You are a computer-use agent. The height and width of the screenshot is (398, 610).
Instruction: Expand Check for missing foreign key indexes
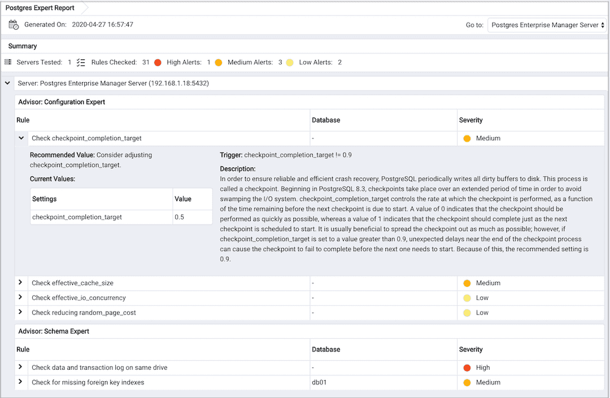tap(21, 382)
